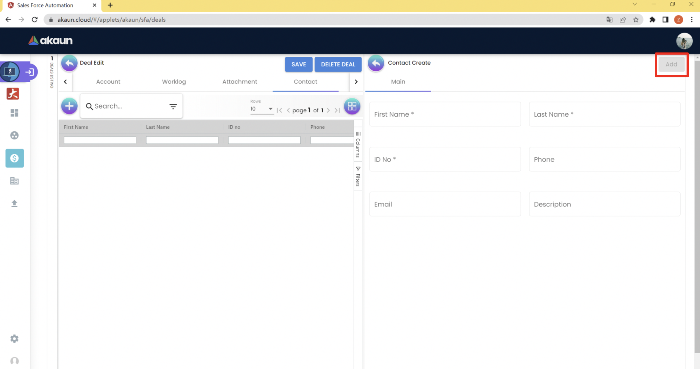Click the First Name input field
This screenshot has width=700, height=369.
tap(445, 114)
